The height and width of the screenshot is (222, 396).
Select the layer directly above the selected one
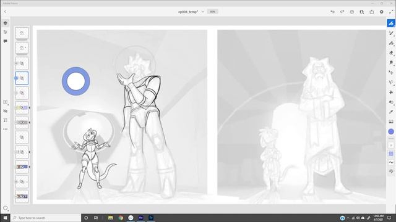[22, 63]
